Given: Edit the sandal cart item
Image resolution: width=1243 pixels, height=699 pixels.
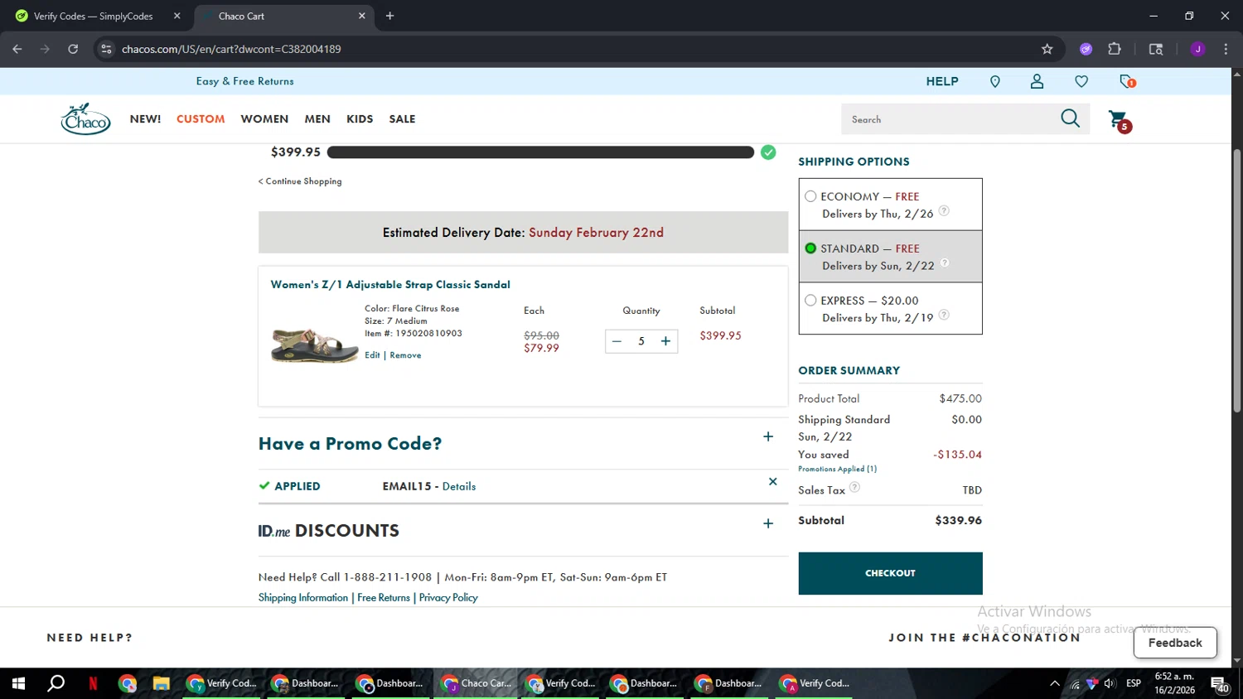Looking at the screenshot, I should (372, 355).
